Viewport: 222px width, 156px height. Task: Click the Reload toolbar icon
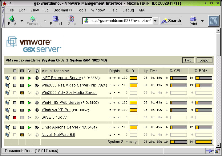tap(56, 21)
